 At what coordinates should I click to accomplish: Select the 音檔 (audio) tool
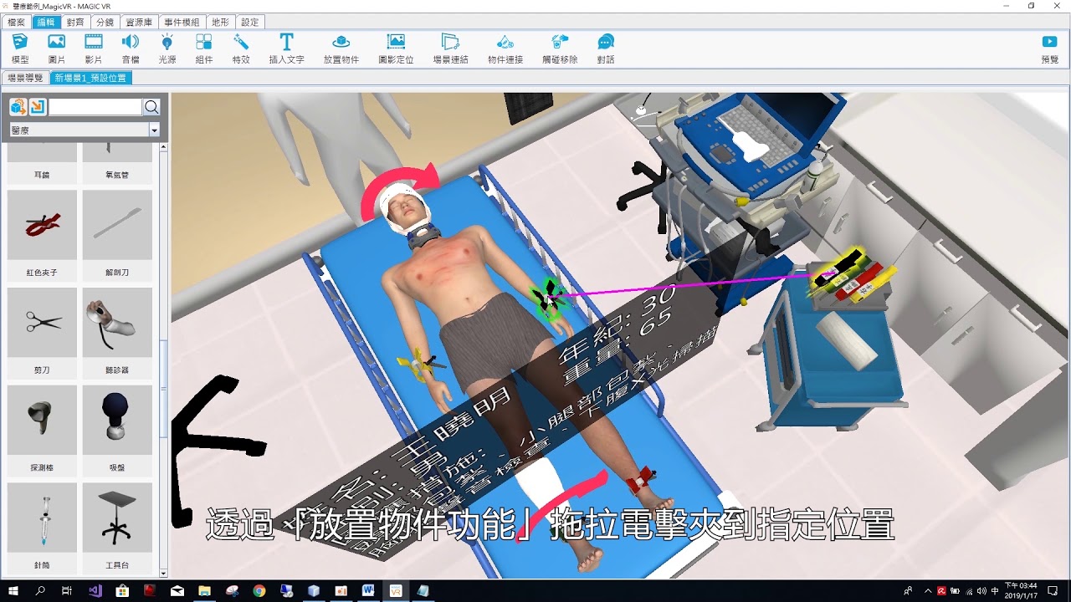pyautogui.click(x=131, y=48)
